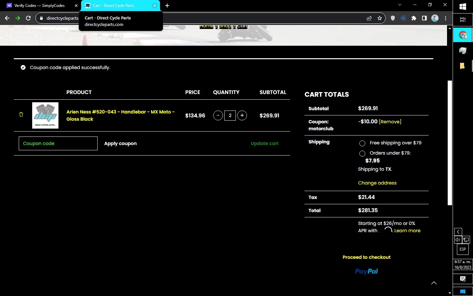Click the Update cart button

point(264,143)
